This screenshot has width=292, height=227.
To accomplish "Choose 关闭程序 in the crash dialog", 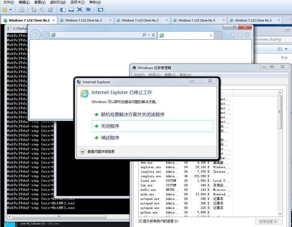I will (153, 126).
